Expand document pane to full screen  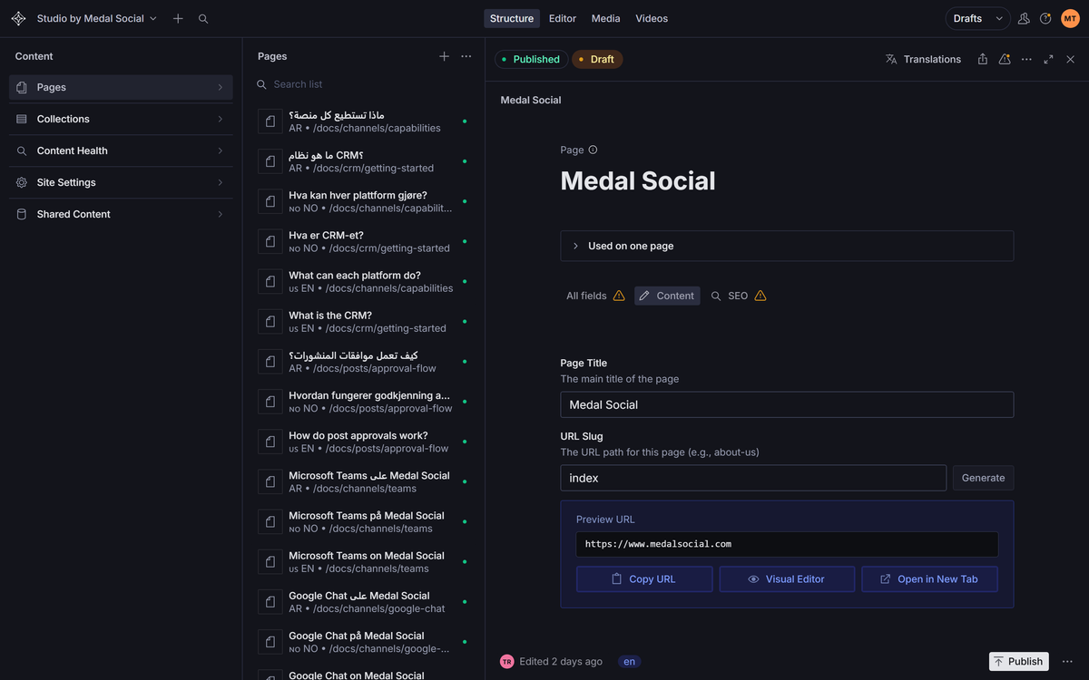point(1048,59)
